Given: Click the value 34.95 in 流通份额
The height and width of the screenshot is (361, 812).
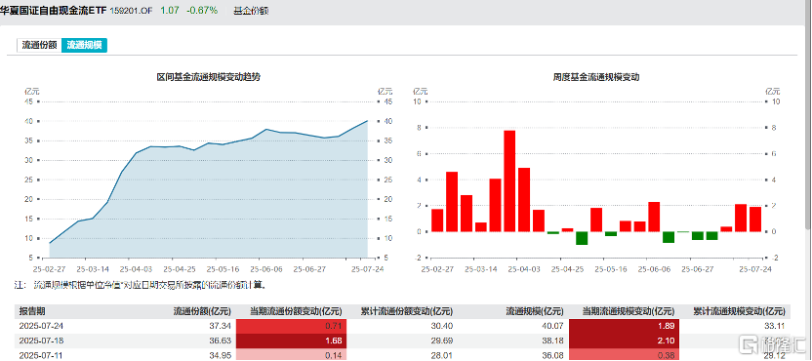Looking at the screenshot, I should (221, 355).
